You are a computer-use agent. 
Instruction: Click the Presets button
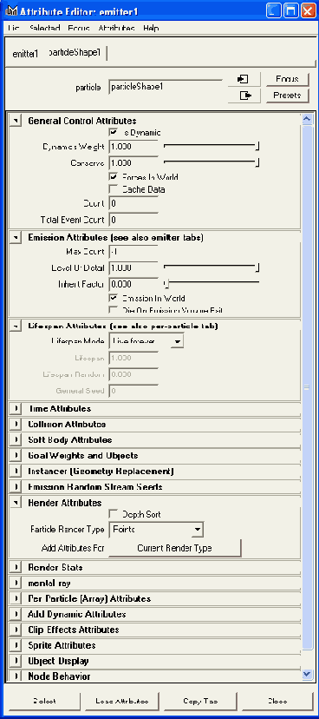(288, 96)
